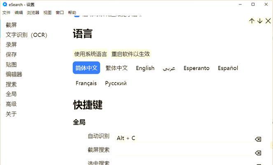273x165 pixels.
Task: Open the 视图 menu
Action: point(47,12)
